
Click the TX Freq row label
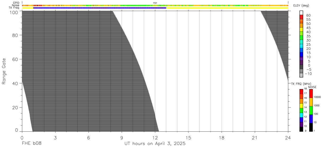point(14,8)
